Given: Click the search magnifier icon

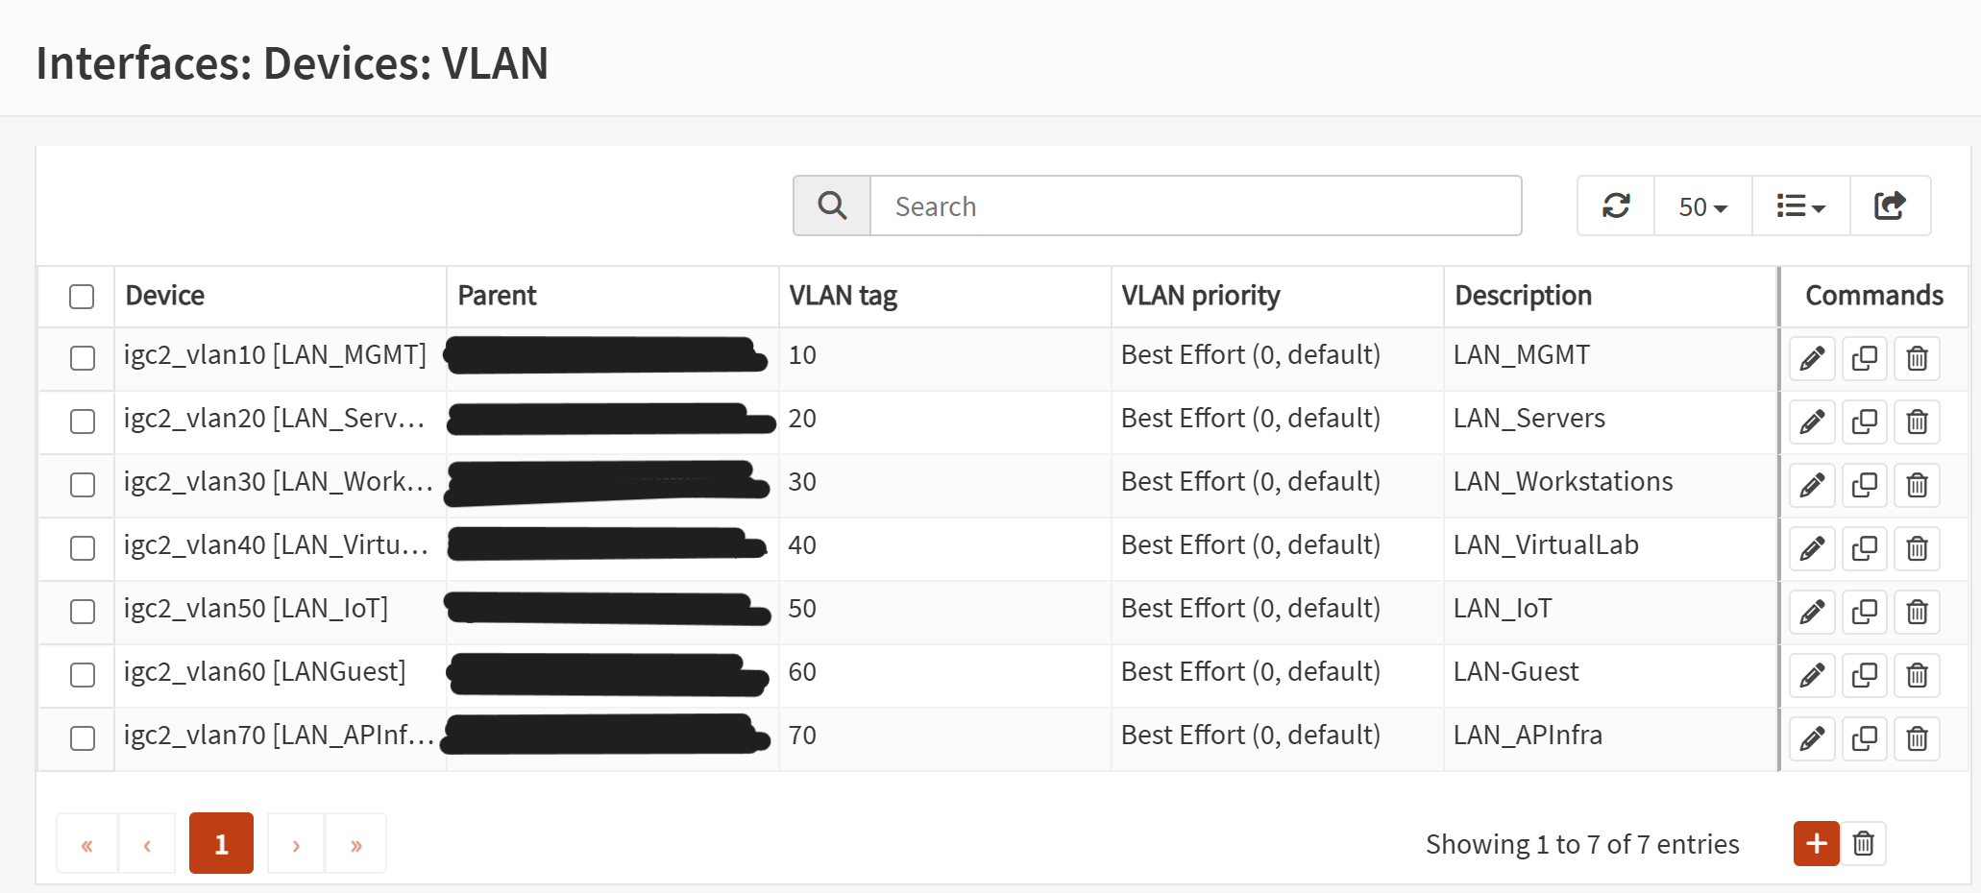Looking at the screenshot, I should [832, 205].
